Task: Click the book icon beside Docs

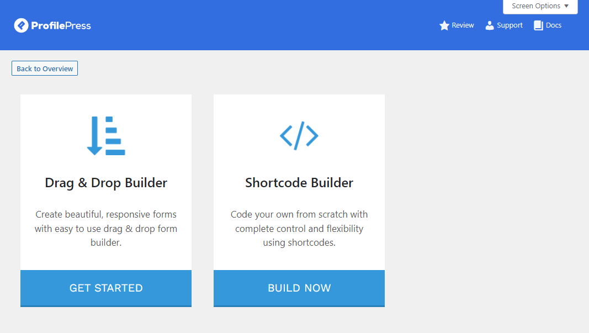Action: click(538, 25)
